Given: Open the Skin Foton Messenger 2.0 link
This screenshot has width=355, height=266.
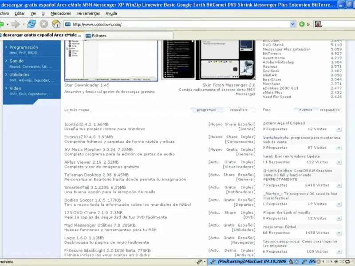Looking at the screenshot, I should pos(229,85).
